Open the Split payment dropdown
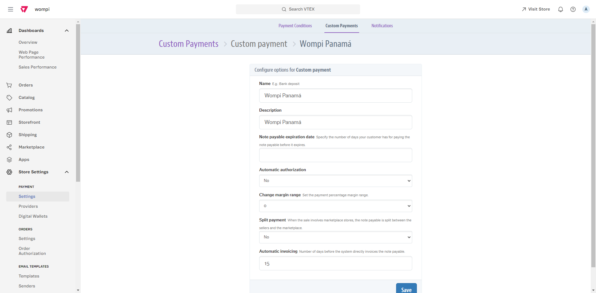596x293 pixels. coord(336,237)
